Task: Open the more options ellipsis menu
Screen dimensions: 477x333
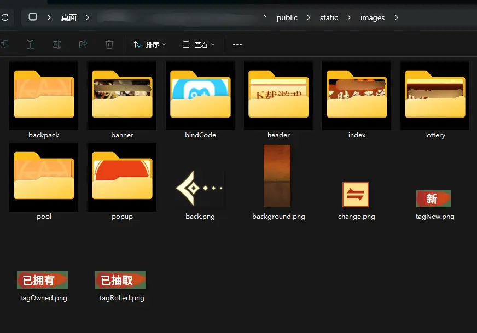Action: [237, 44]
